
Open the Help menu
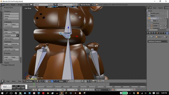click(x=26, y=5)
